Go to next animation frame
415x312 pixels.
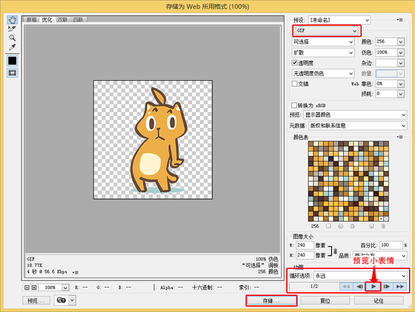[386, 286]
